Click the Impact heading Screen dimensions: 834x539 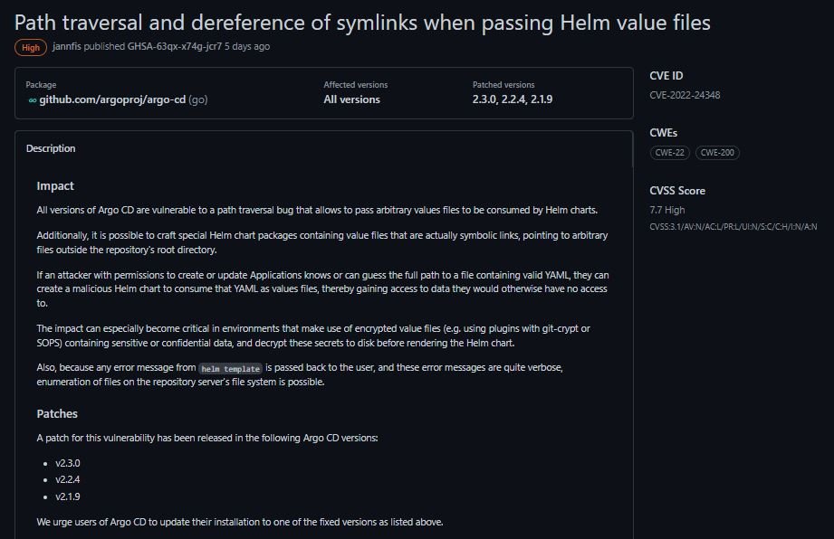[x=55, y=186]
